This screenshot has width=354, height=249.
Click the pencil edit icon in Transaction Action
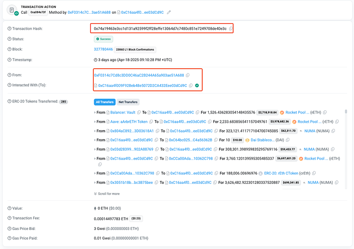tap(169, 12)
